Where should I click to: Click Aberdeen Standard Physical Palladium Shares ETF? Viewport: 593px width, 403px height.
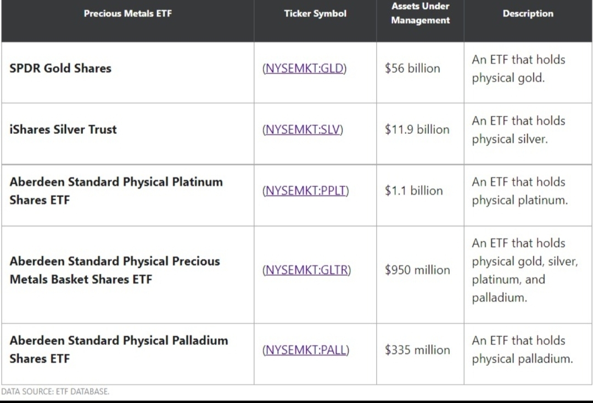pos(118,349)
